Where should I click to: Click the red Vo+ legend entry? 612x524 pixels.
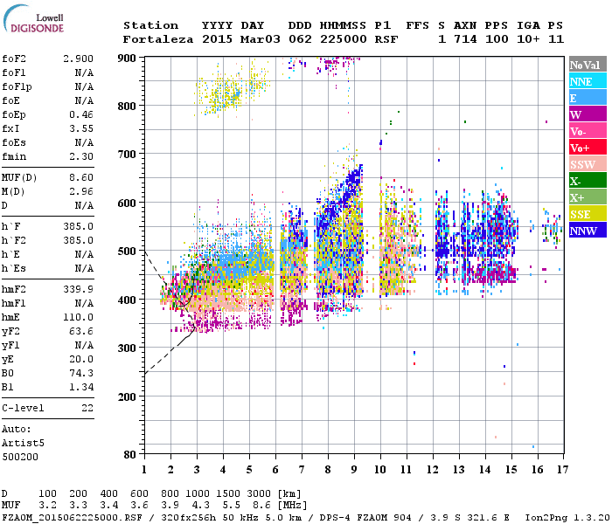click(x=587, y=148)
